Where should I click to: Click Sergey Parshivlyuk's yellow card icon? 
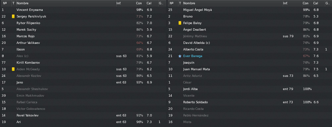13,16
